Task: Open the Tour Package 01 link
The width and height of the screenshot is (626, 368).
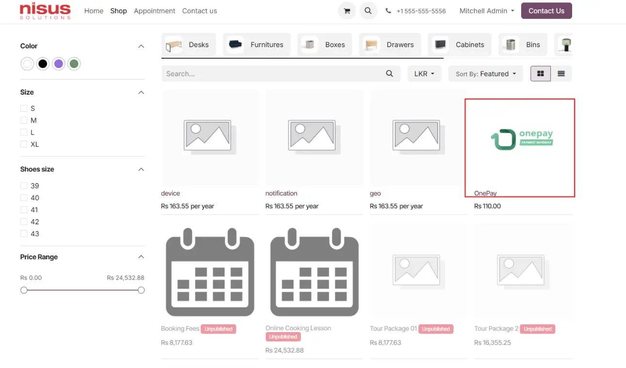Action: coord(393,329)
